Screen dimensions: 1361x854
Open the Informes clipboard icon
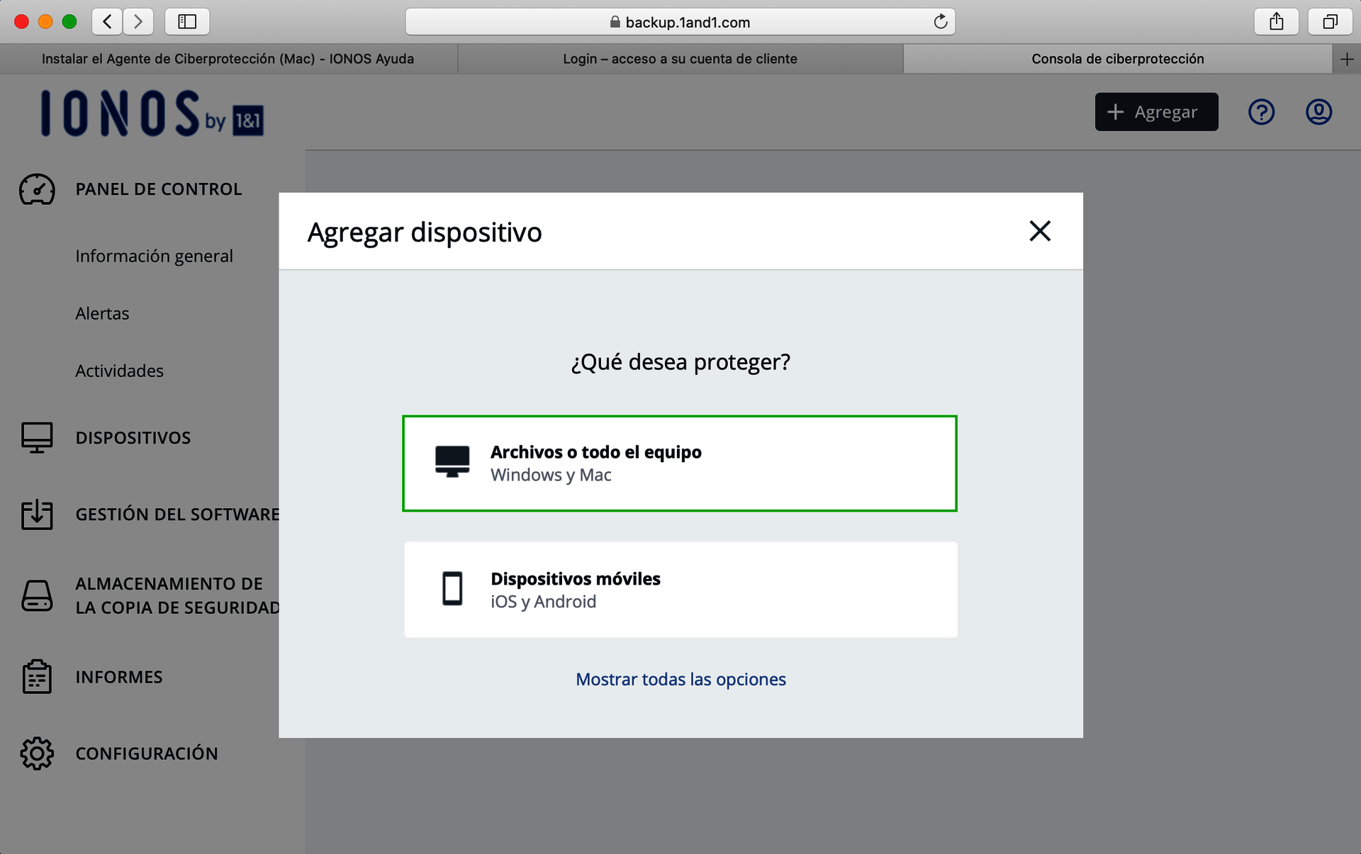(x=37, y=677)
